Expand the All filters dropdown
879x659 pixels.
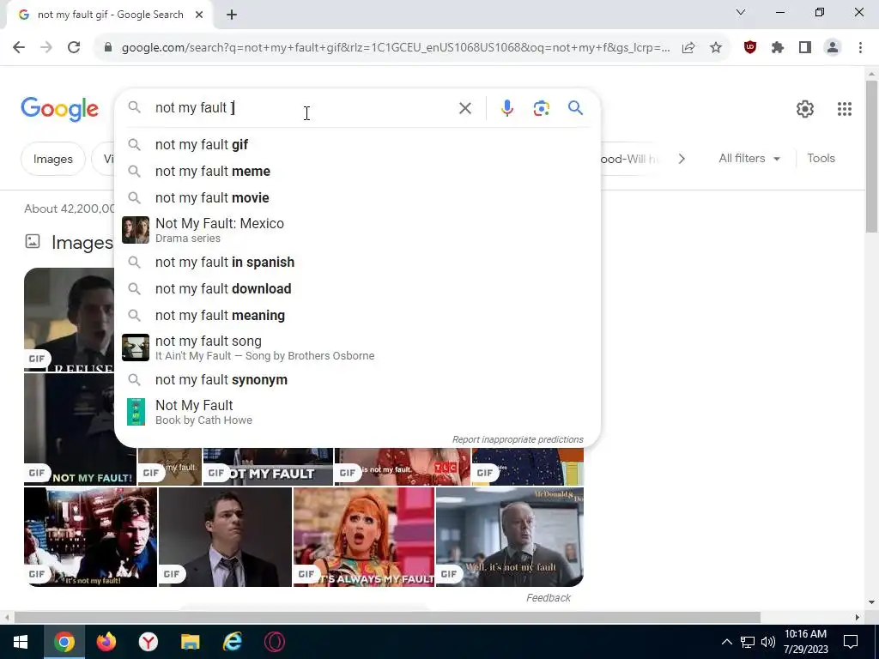(x=749, y=159)
